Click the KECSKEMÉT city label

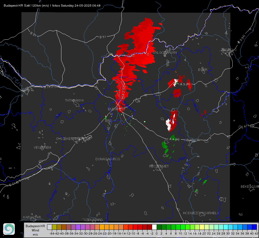pyautogui.click(x=159, y=166)
